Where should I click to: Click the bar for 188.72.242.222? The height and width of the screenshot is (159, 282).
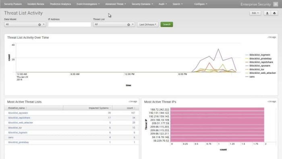[x=217, y=109]
